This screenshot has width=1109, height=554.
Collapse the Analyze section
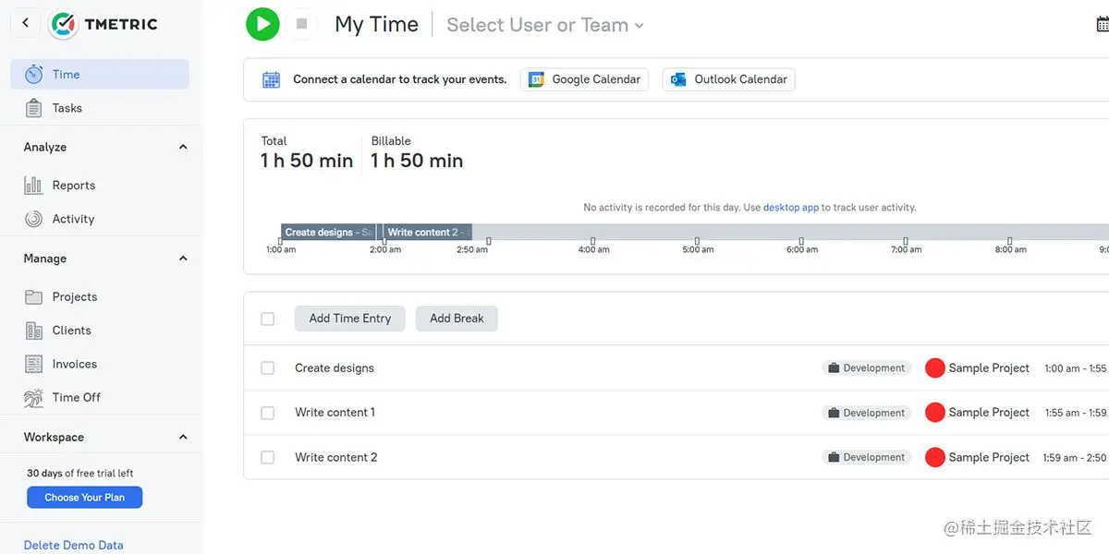tap(183, 147)
